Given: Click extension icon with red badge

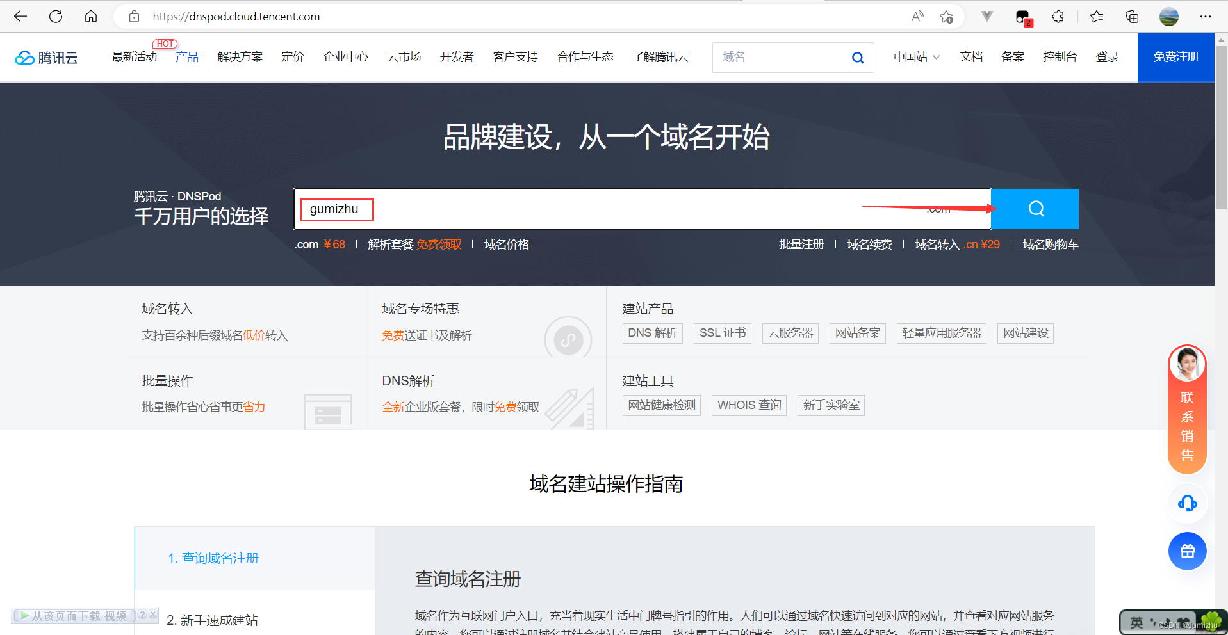Looking at the screenshot, I should pos(1024,17).
